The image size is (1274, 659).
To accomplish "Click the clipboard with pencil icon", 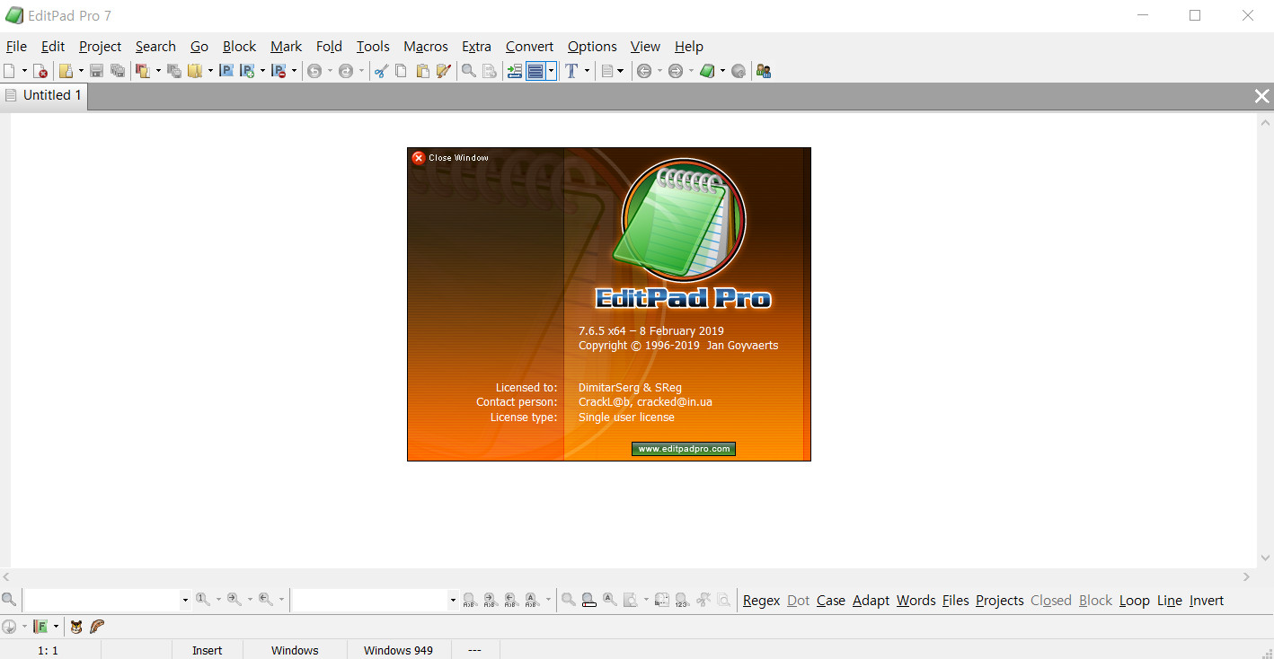I will tap(444, 71).
